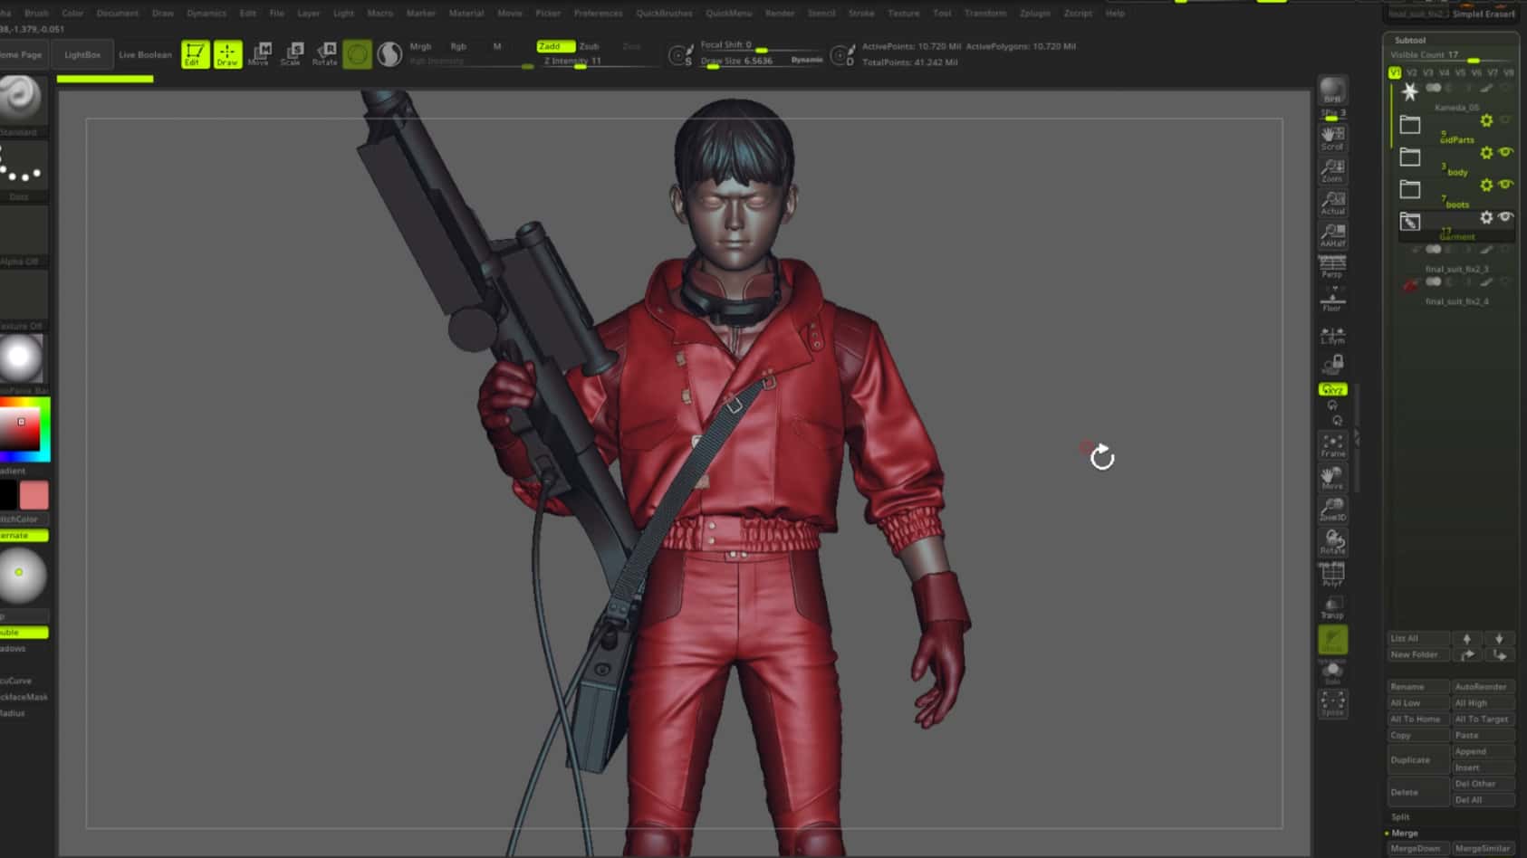Click the BPR render button

click(1332, 91)
